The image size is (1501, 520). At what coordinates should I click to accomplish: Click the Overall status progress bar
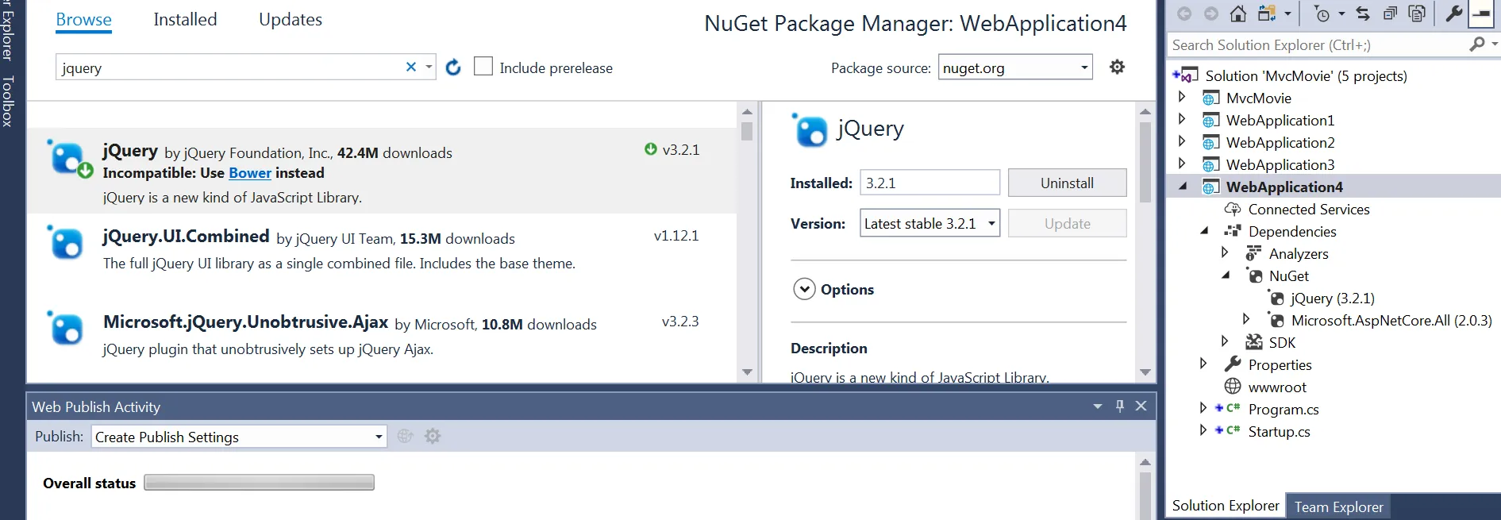point(259,483)
